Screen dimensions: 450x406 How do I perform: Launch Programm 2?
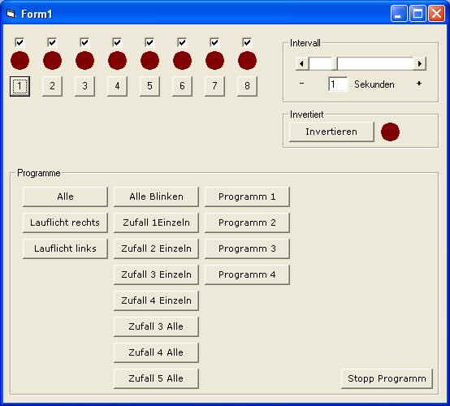tap(247, 222)
